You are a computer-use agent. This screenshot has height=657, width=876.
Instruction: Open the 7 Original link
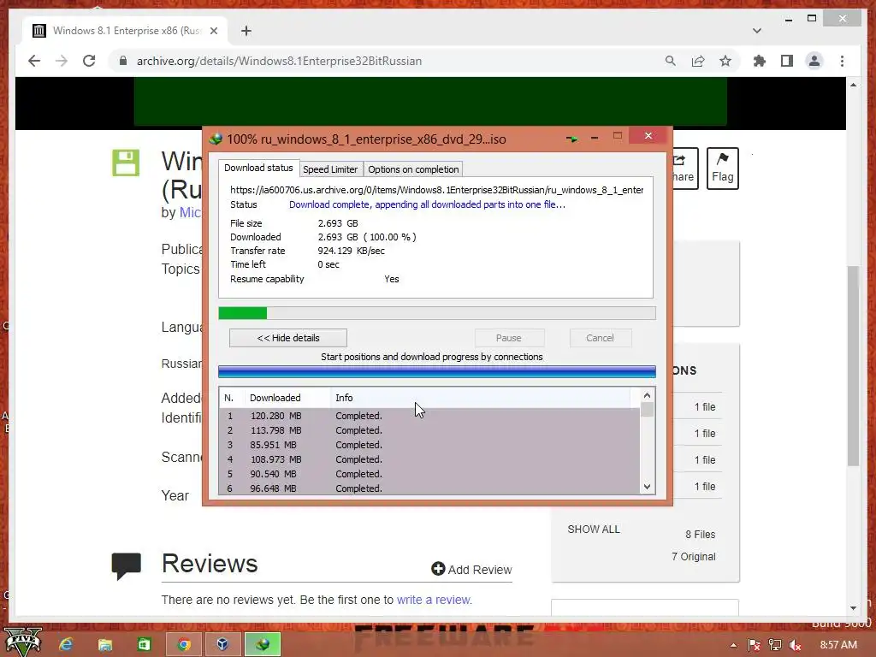pyautogui.click(x=693, y=556)
